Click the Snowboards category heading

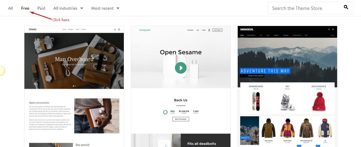256,86
